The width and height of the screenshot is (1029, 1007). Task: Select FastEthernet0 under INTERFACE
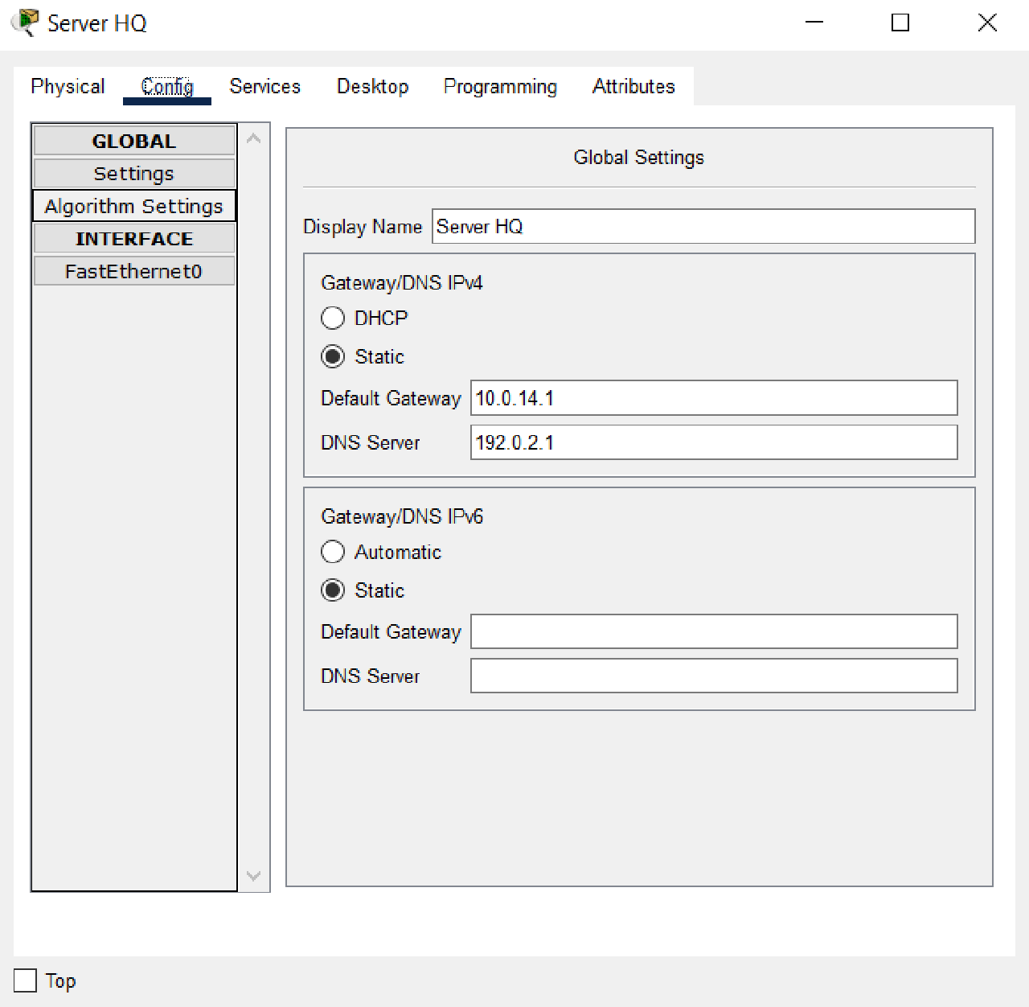tap(133, 271)
